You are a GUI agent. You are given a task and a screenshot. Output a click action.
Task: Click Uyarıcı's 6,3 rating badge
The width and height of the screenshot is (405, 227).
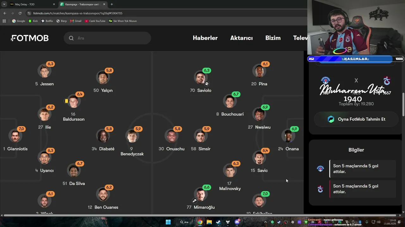click(51, 150)
